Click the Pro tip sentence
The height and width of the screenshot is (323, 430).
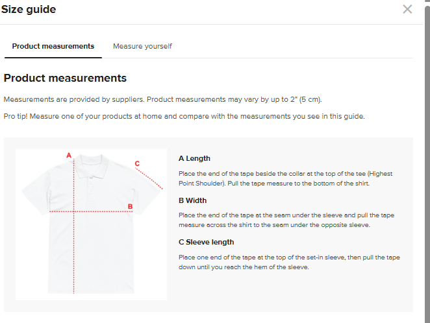coord(184,117)
